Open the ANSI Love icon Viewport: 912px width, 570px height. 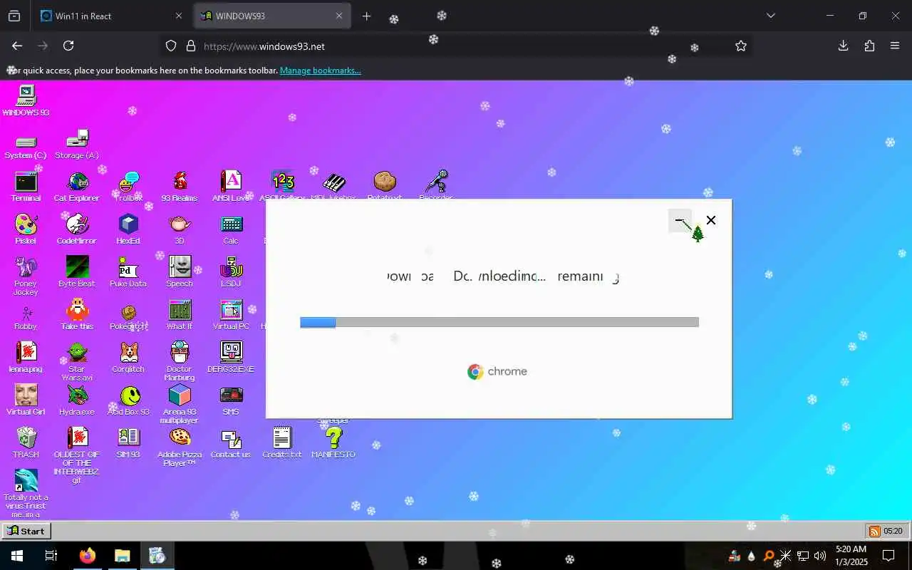(231, 187)
